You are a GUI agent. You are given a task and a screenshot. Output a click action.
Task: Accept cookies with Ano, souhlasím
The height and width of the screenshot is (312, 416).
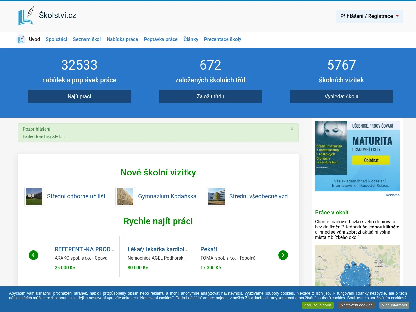click(318, 305)
